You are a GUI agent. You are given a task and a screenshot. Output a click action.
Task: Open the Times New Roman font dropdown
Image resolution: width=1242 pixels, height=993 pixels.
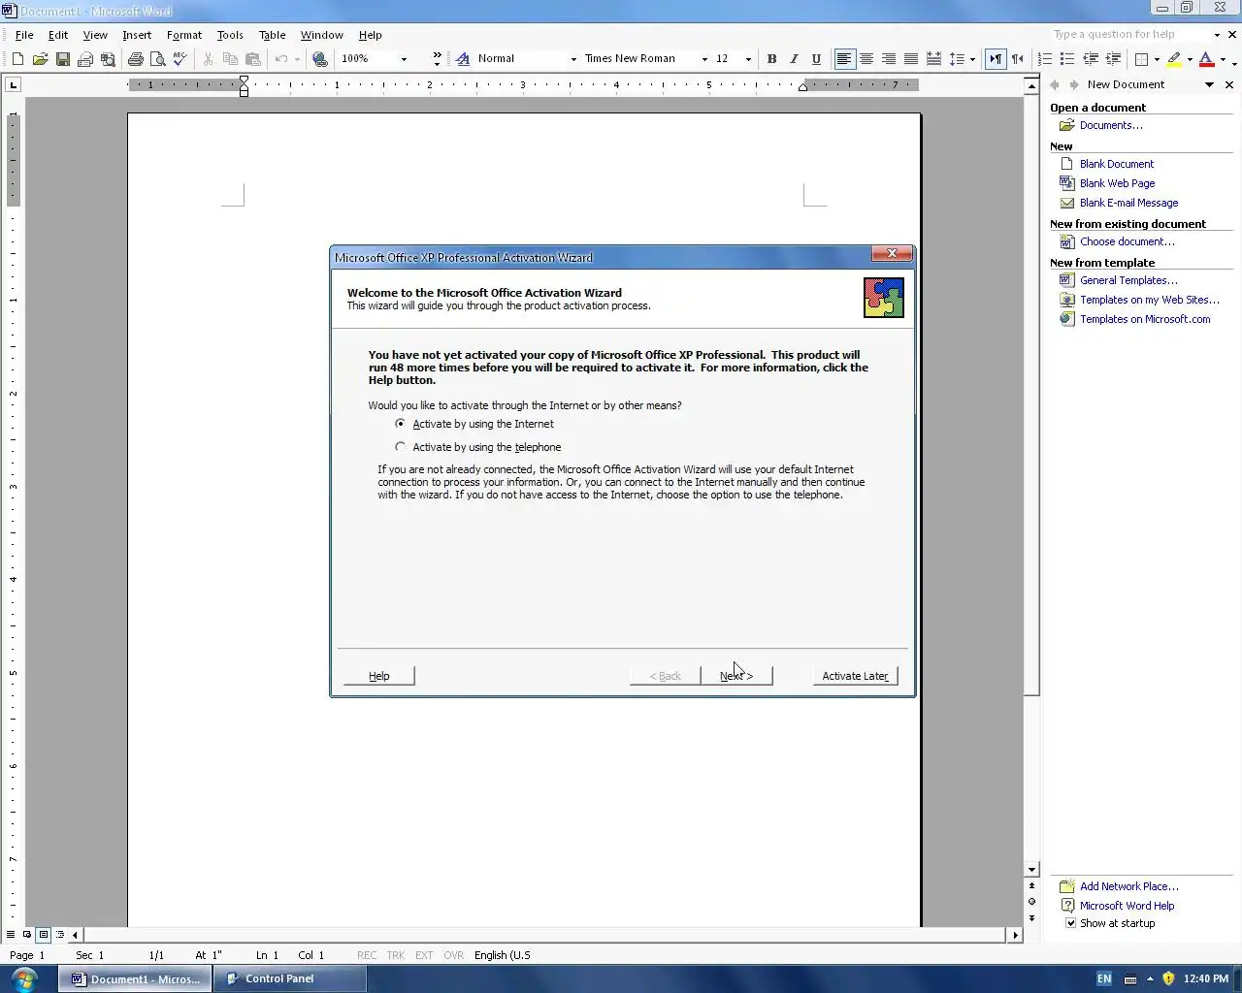(704, 59)
